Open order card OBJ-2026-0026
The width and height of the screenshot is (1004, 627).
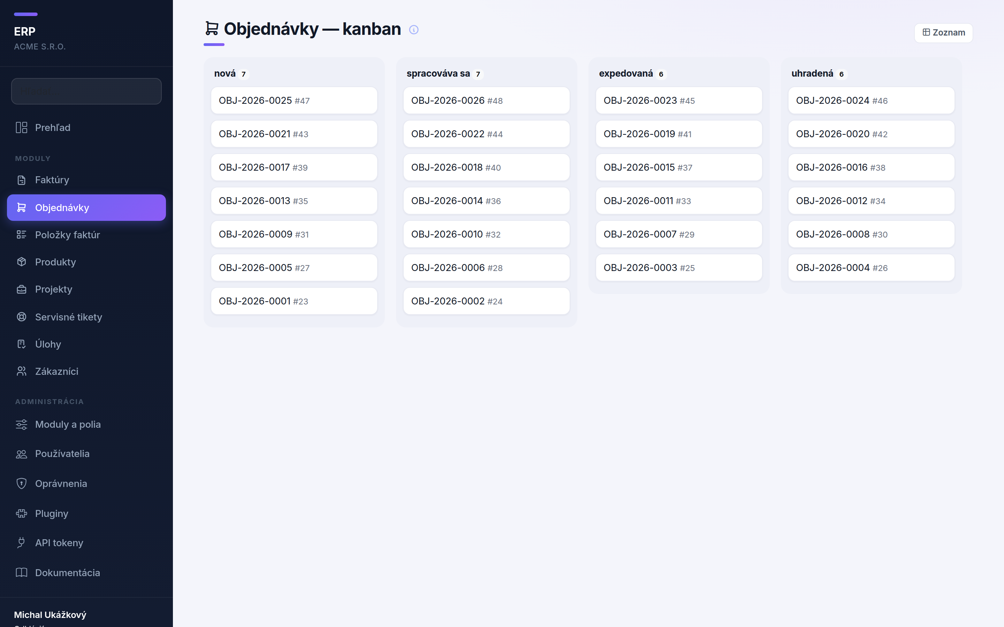coord(487,100)
